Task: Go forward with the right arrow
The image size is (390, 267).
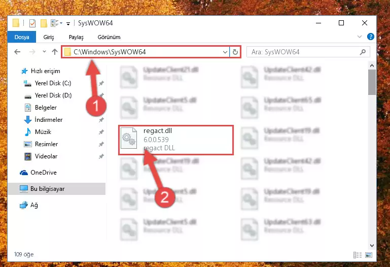Action: [32, 52]
